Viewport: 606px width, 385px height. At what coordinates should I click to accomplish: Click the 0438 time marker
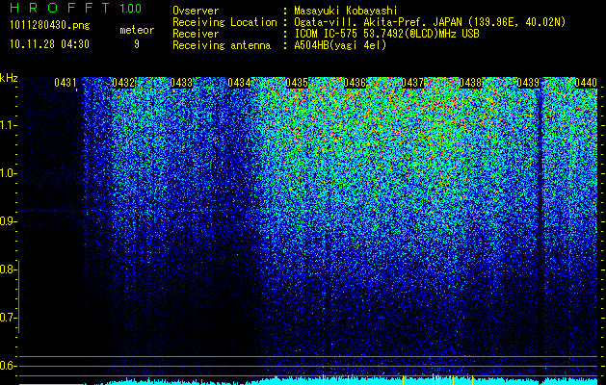point(470,83)
